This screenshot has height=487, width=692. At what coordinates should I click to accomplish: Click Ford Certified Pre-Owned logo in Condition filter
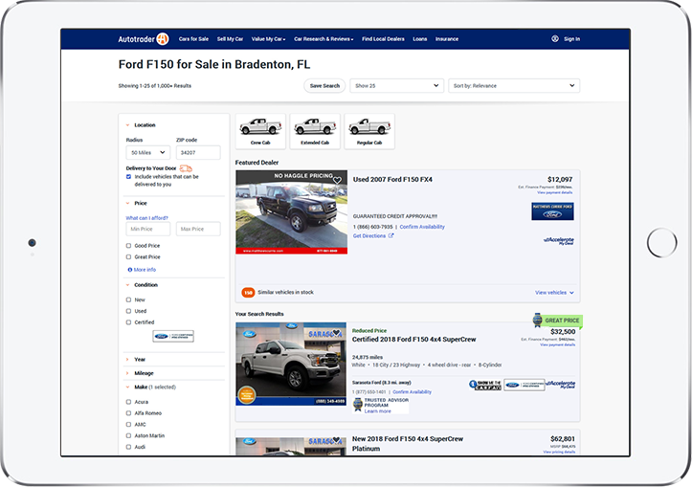pos(173,336)
